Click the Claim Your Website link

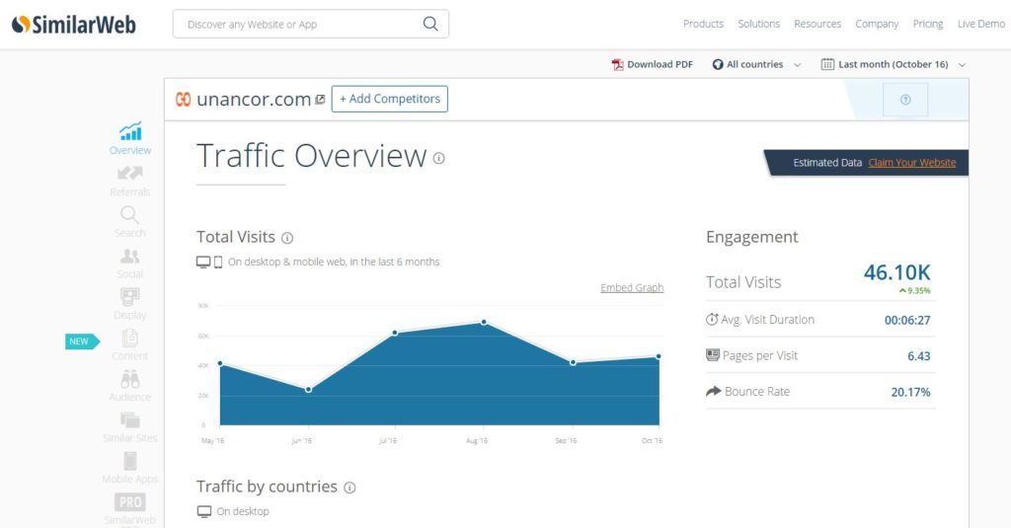tap(911, 163)
